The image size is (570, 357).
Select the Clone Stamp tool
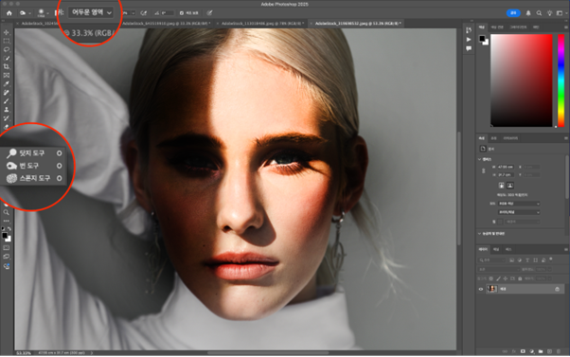tap(7, 110)
